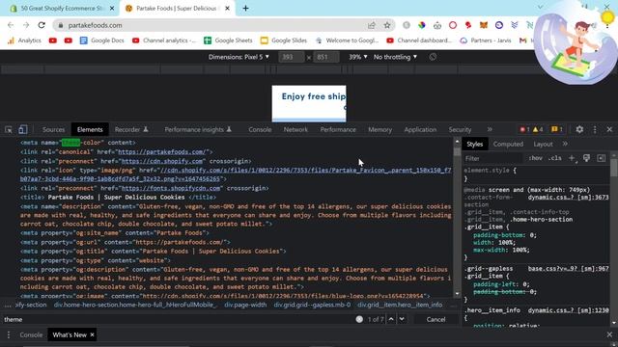618x347 pixels.
Task: Toggle :hov element state panel
Action: coord(535,158)
